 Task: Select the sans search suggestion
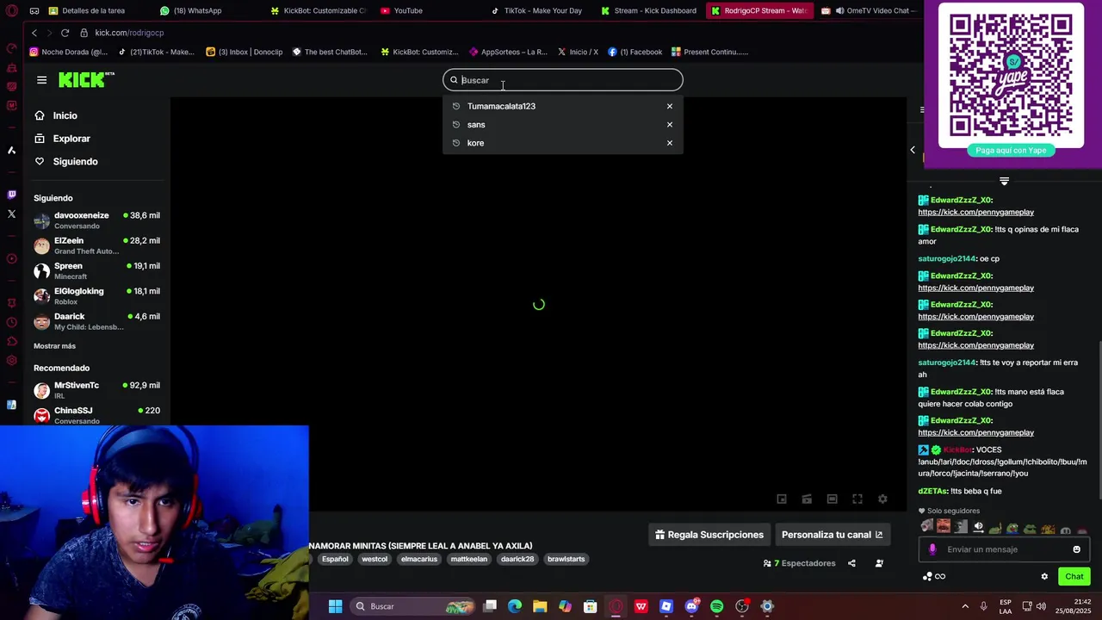[476, 125]
